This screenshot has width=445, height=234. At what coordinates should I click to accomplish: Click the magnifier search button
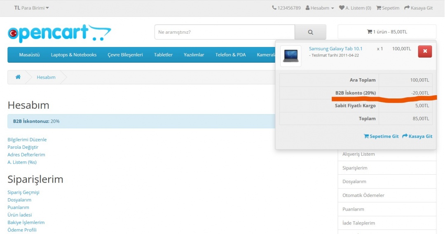click(310, 32)
